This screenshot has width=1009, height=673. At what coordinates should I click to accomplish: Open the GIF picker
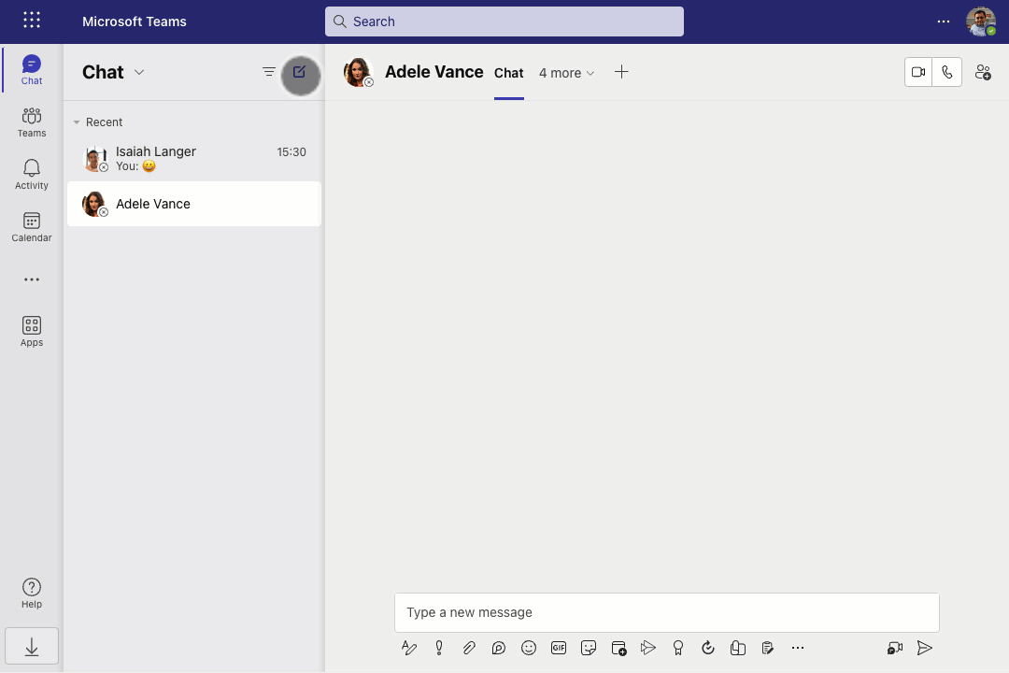pos(559,648)
